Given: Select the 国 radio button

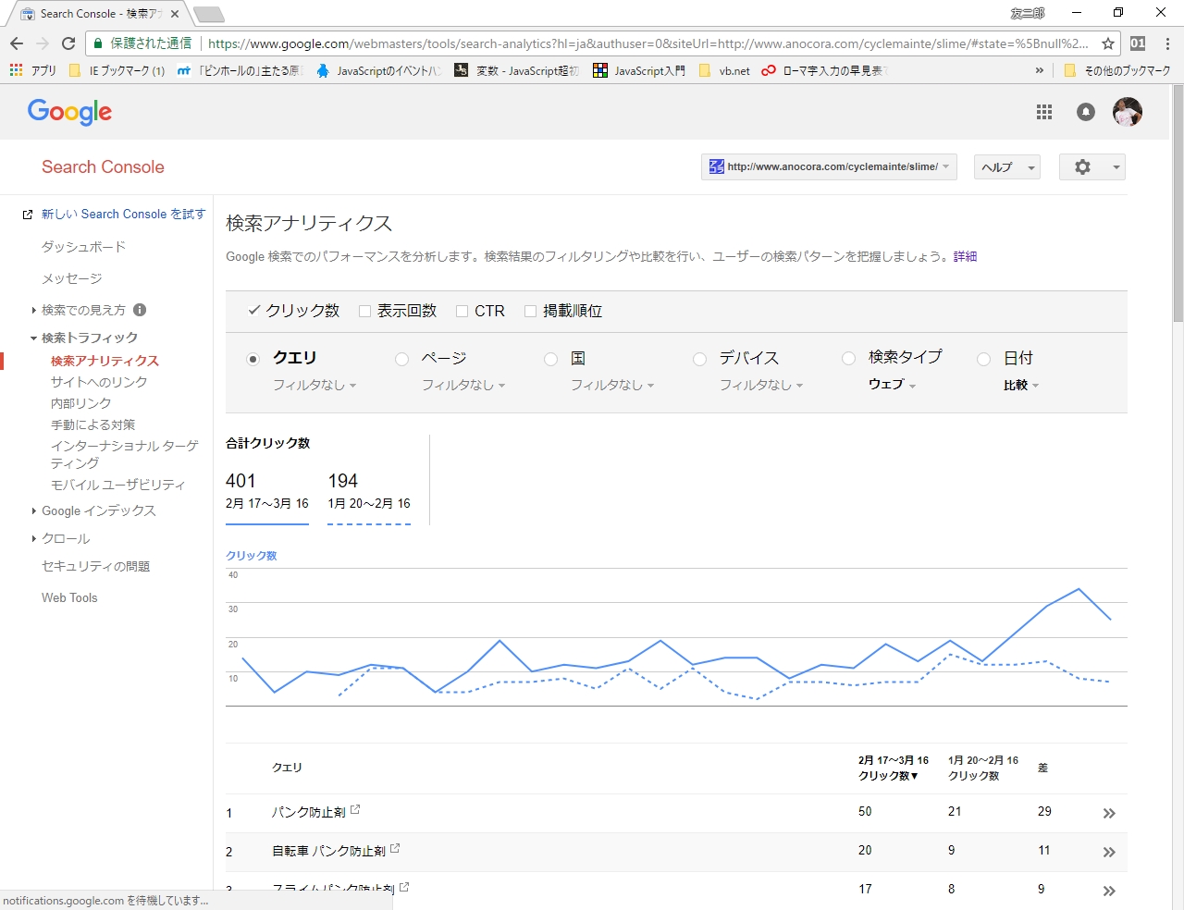Looking at the screenshot, I should [550, 359].
